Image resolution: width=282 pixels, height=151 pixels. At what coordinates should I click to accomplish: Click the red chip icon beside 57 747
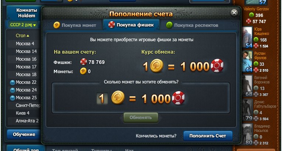(248, 21)
